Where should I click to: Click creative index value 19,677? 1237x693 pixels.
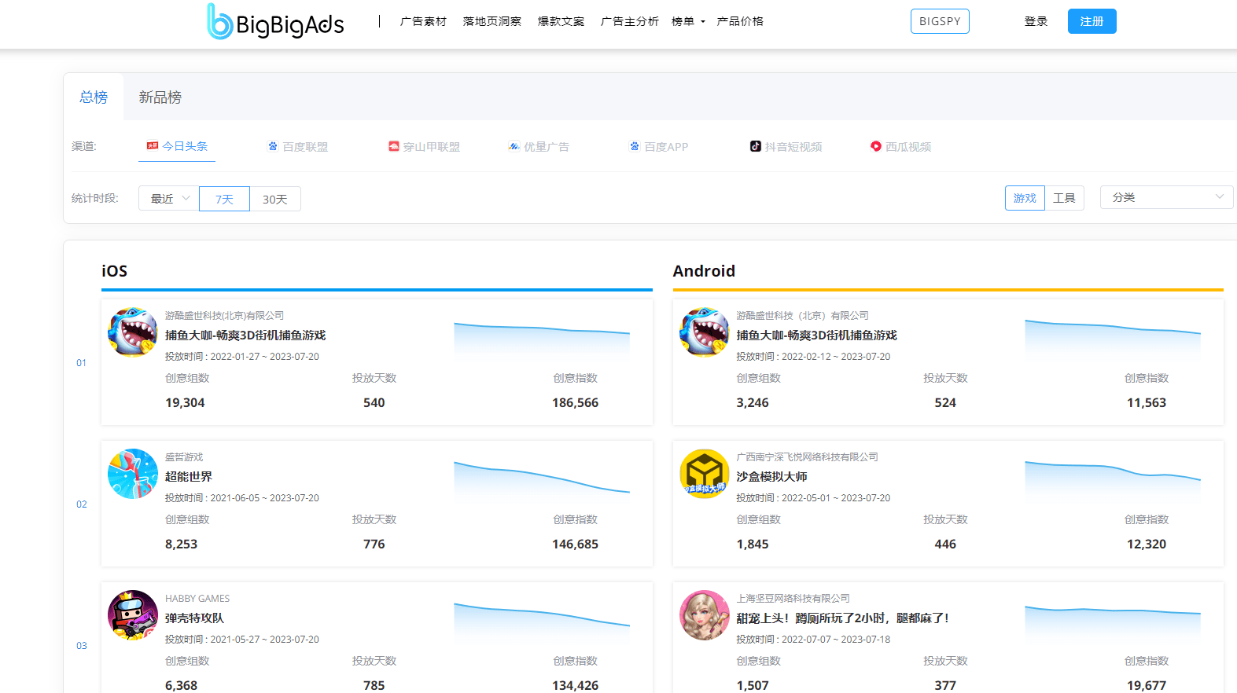tap(1147, 686)
